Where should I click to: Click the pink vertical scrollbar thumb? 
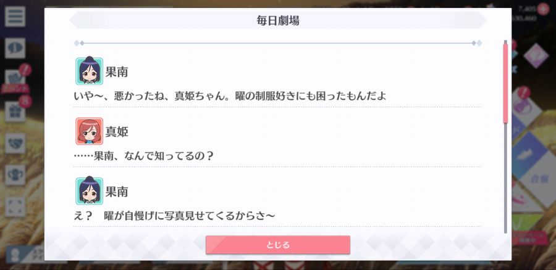tap(505, 83)
